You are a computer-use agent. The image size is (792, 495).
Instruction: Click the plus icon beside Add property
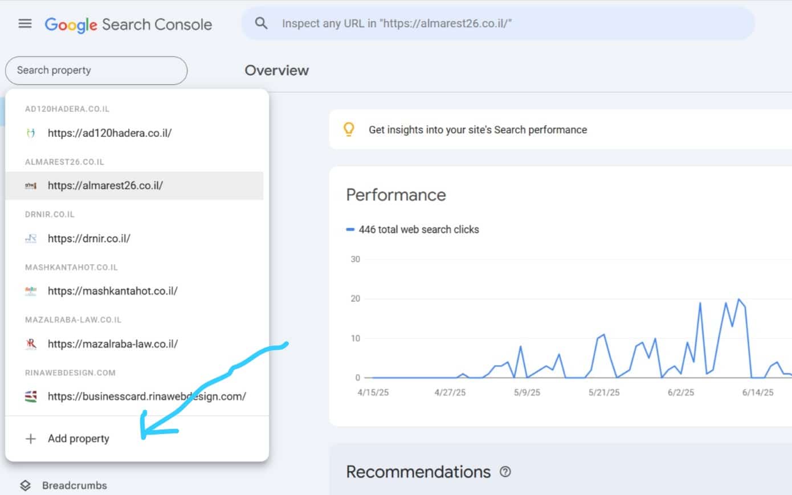pyautogui.click(x=31, y=439)
